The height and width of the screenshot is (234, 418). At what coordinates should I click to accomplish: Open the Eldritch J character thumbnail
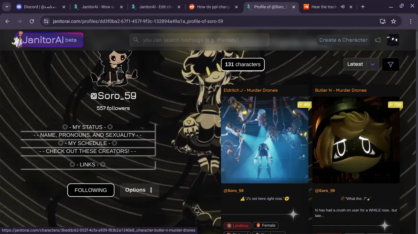(x=264, y=140)
